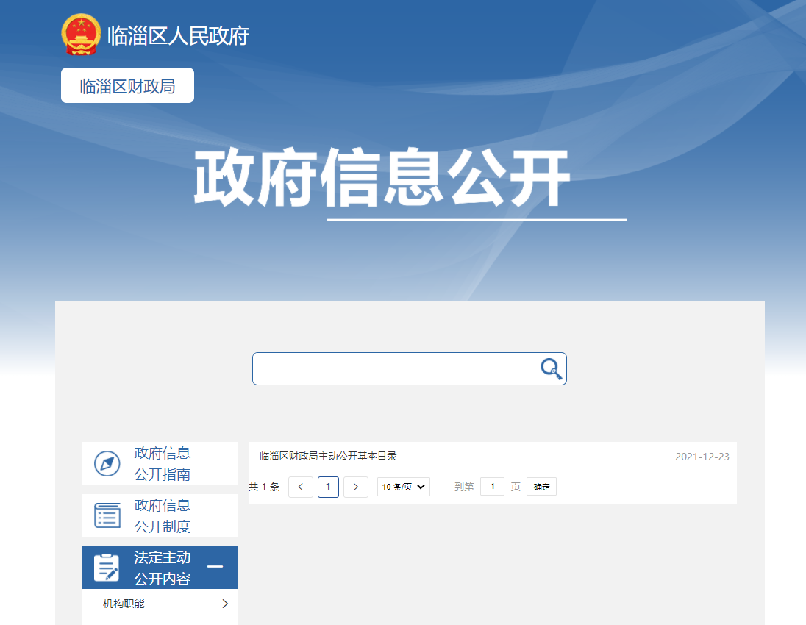This screenshot has height=625, width=806.
Task: Click the 临淄区财政局 button
Action: pos(127,86)
